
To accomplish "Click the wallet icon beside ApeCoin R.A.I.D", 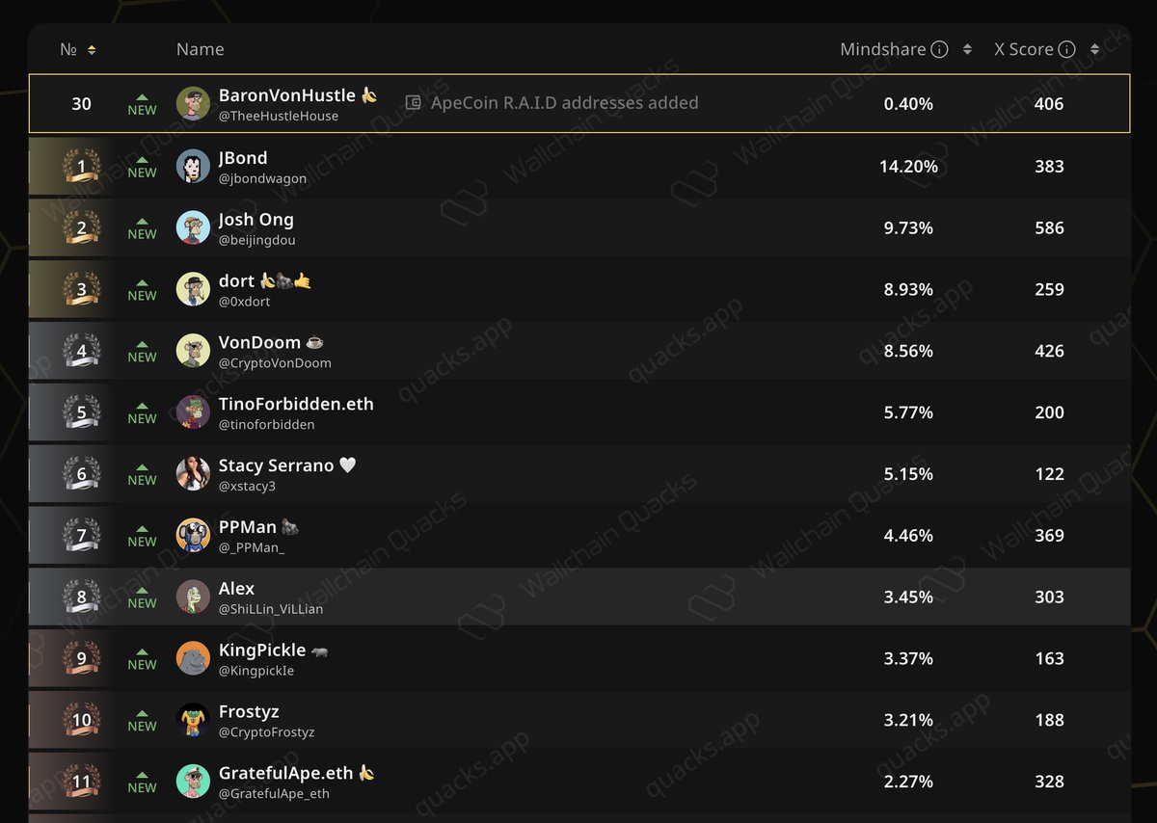I will point(413,103).
